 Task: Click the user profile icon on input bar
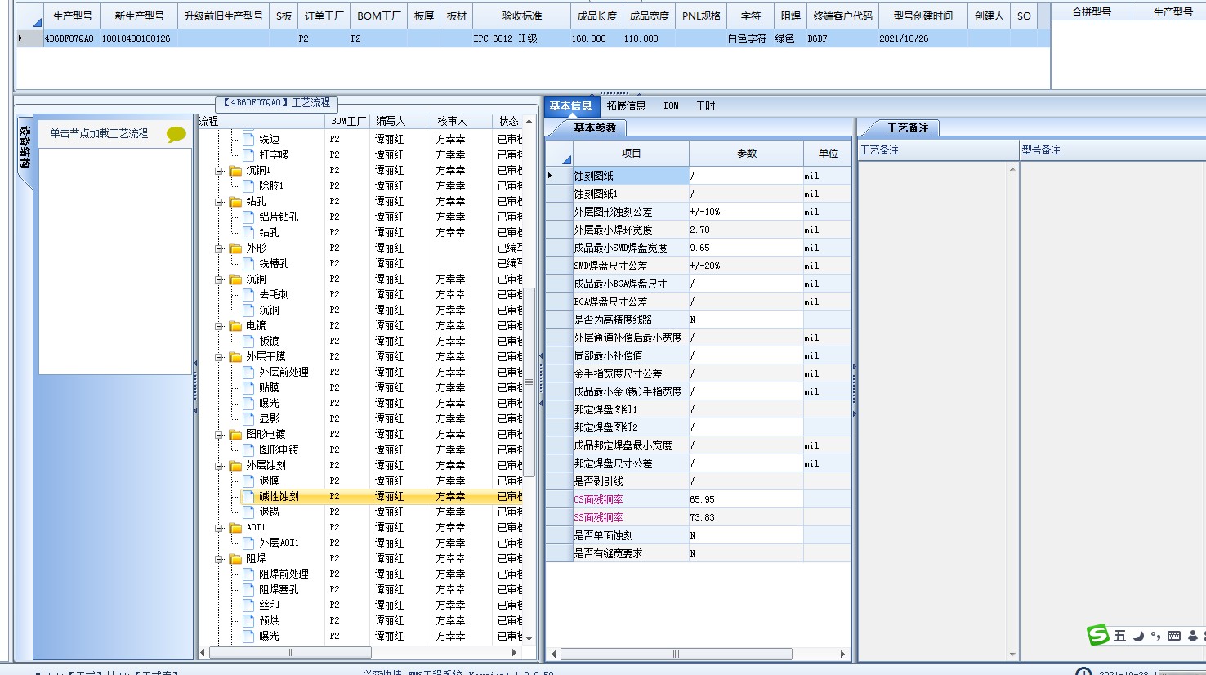click(x=1193, y=636)
